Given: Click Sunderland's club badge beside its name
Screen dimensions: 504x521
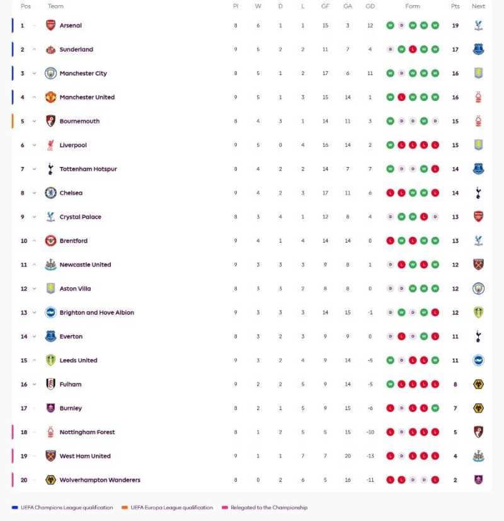Looking at the screenshot, I should coord(50,49).
